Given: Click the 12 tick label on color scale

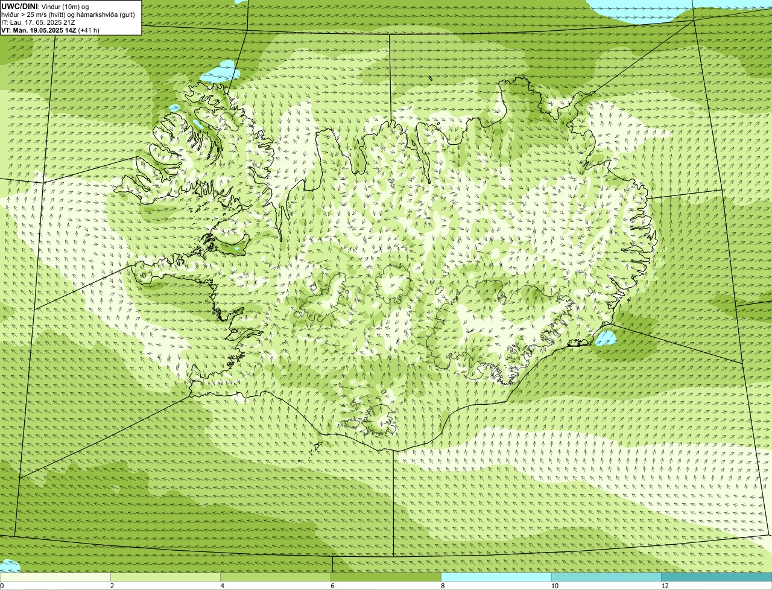Looking at the screenshot, I should click(x=665, y=586).
